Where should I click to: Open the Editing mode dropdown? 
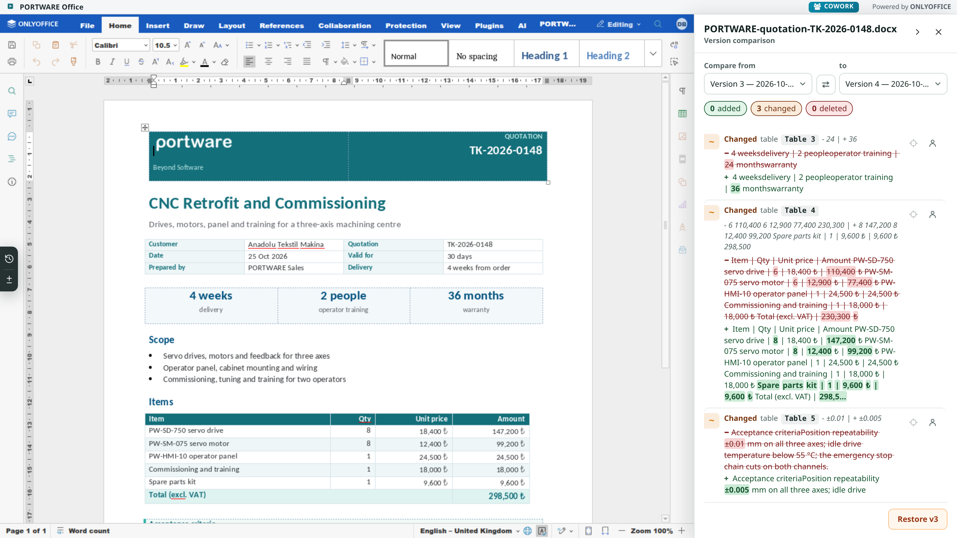(619, 25)
